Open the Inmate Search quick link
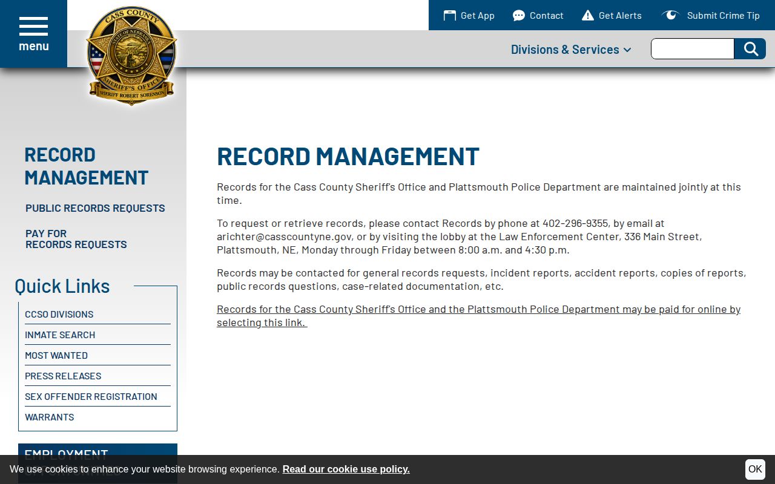The width and height of the screenshot is (775, 484). [x=60, y=335]
